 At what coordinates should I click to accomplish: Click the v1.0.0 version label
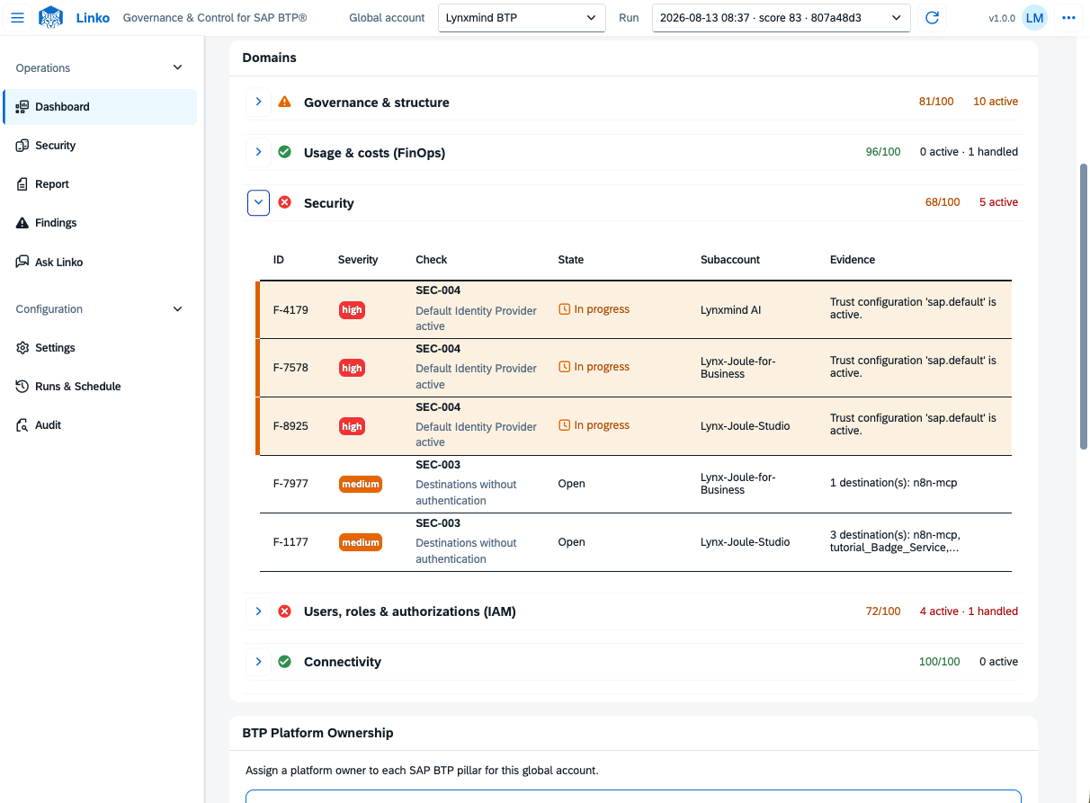tap(1002, 19)
